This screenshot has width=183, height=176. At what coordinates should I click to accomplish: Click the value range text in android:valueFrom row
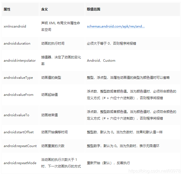[x=131, y=94]
